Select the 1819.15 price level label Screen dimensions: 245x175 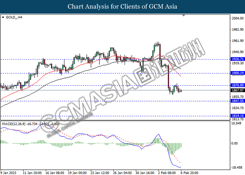point(238,116)
